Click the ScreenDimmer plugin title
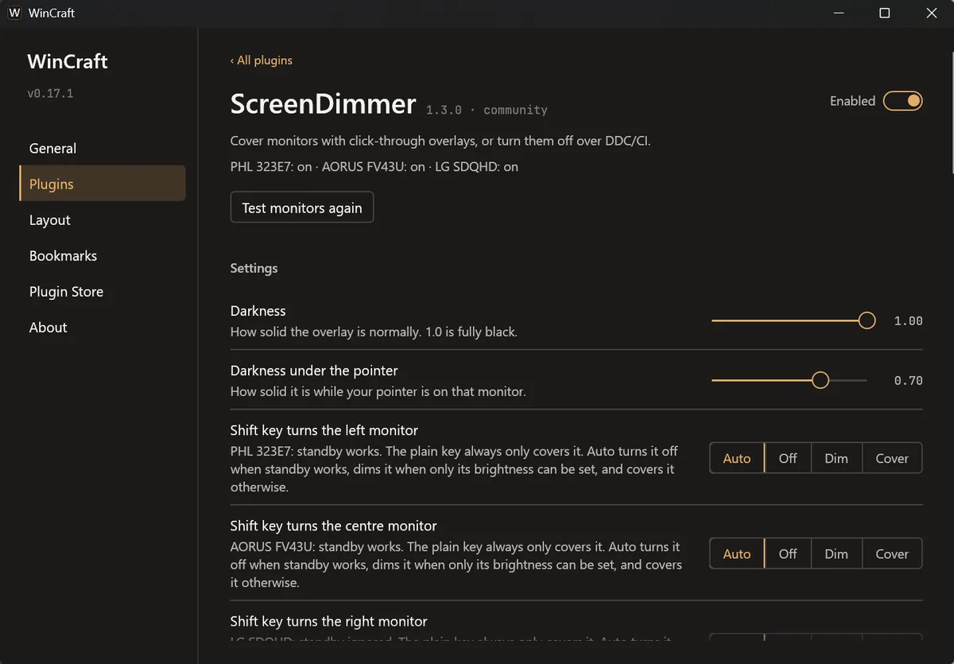954x664 pixels. click(x=323, y=104)
